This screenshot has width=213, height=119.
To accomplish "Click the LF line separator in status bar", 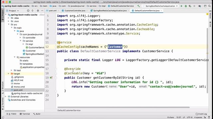I will [184, 117].
